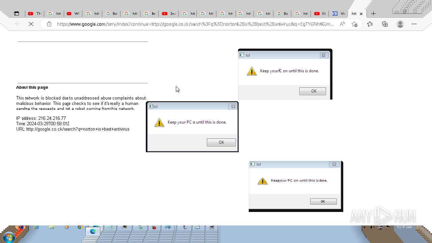View site information via the lock icon
The height and width of the screenshot is (243, 432).
tap(49, 24)
